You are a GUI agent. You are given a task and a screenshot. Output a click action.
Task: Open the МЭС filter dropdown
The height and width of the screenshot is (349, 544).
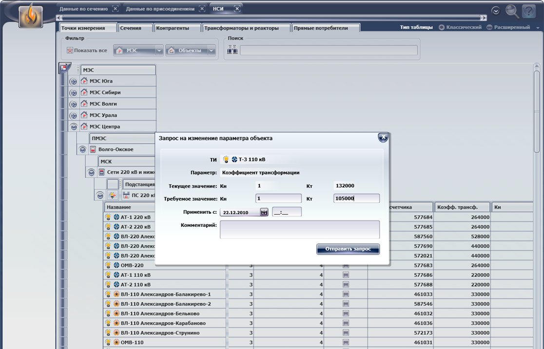[x=159, y=51]
